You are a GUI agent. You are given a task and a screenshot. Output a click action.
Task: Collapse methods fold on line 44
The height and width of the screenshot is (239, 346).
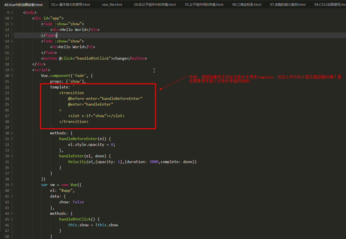point(12,213)
